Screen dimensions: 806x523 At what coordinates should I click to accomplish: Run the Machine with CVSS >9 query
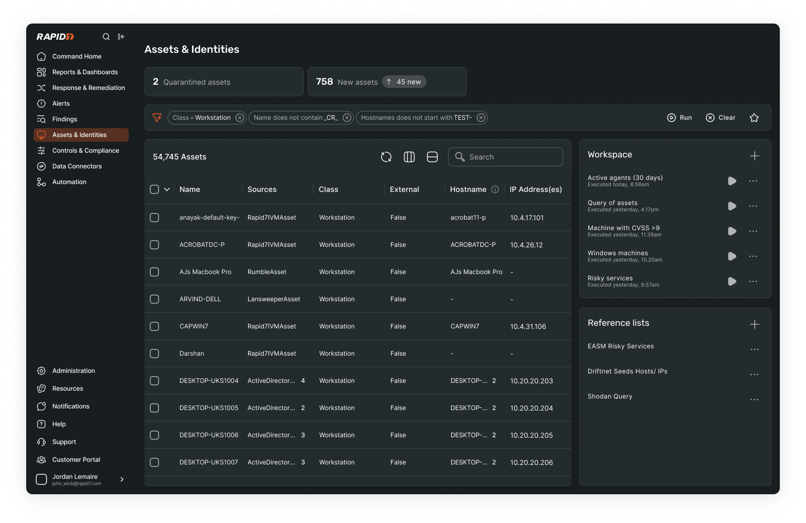coord(732,231)
